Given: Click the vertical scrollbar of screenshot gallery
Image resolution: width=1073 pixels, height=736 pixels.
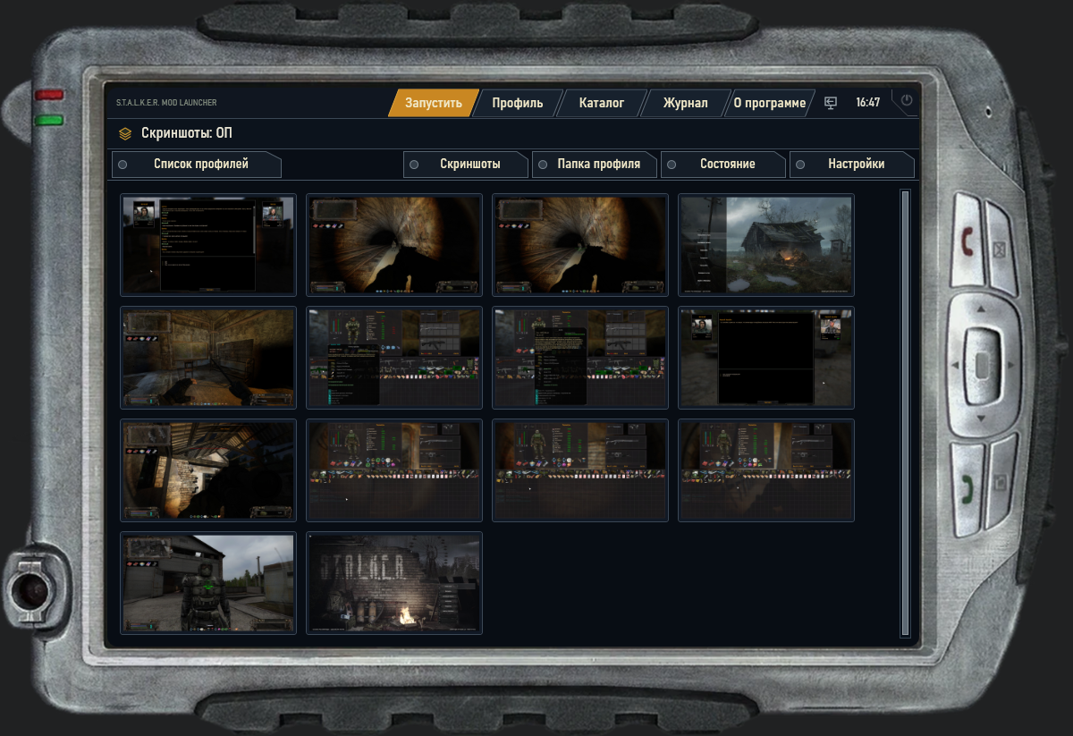Looking at the screenshot, I should (x=905, y=411).
